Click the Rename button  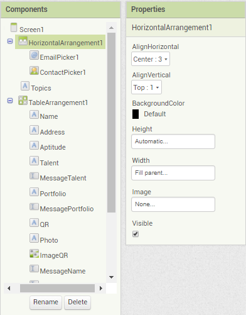(x=46, y=302)
